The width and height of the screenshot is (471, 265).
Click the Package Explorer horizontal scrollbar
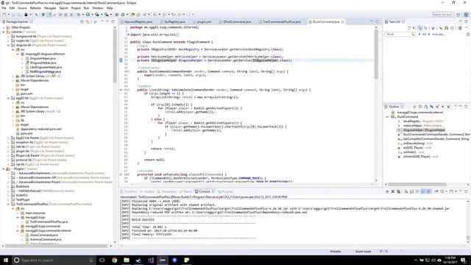(57, 246)
